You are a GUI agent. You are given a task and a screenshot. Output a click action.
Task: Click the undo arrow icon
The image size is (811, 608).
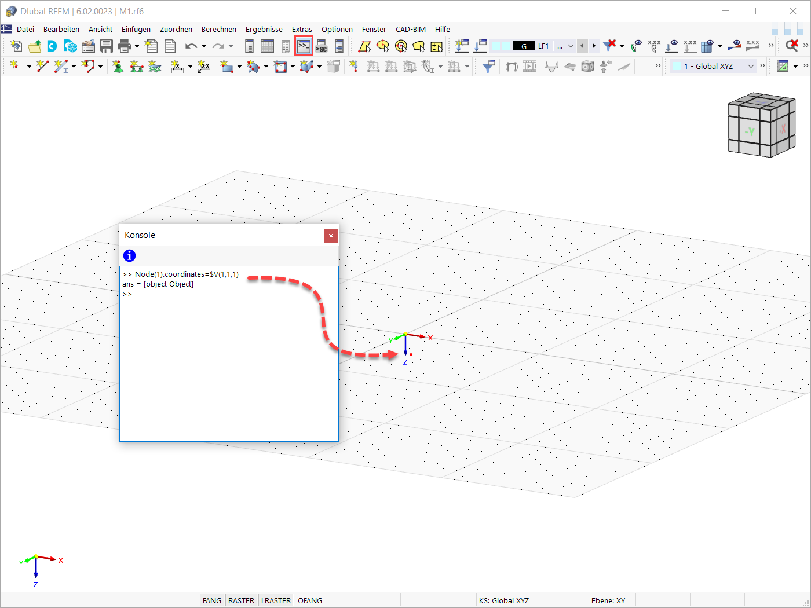[x=191, y=46]
